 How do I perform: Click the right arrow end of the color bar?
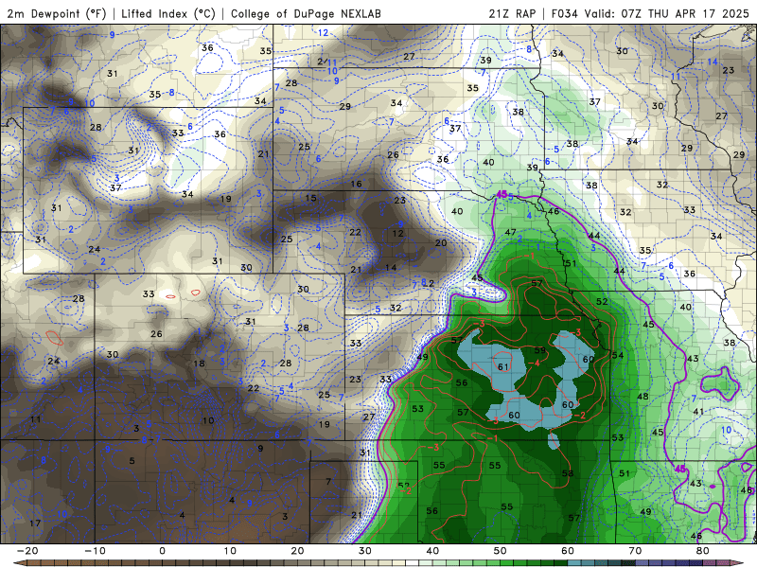(x=739, y=563)
